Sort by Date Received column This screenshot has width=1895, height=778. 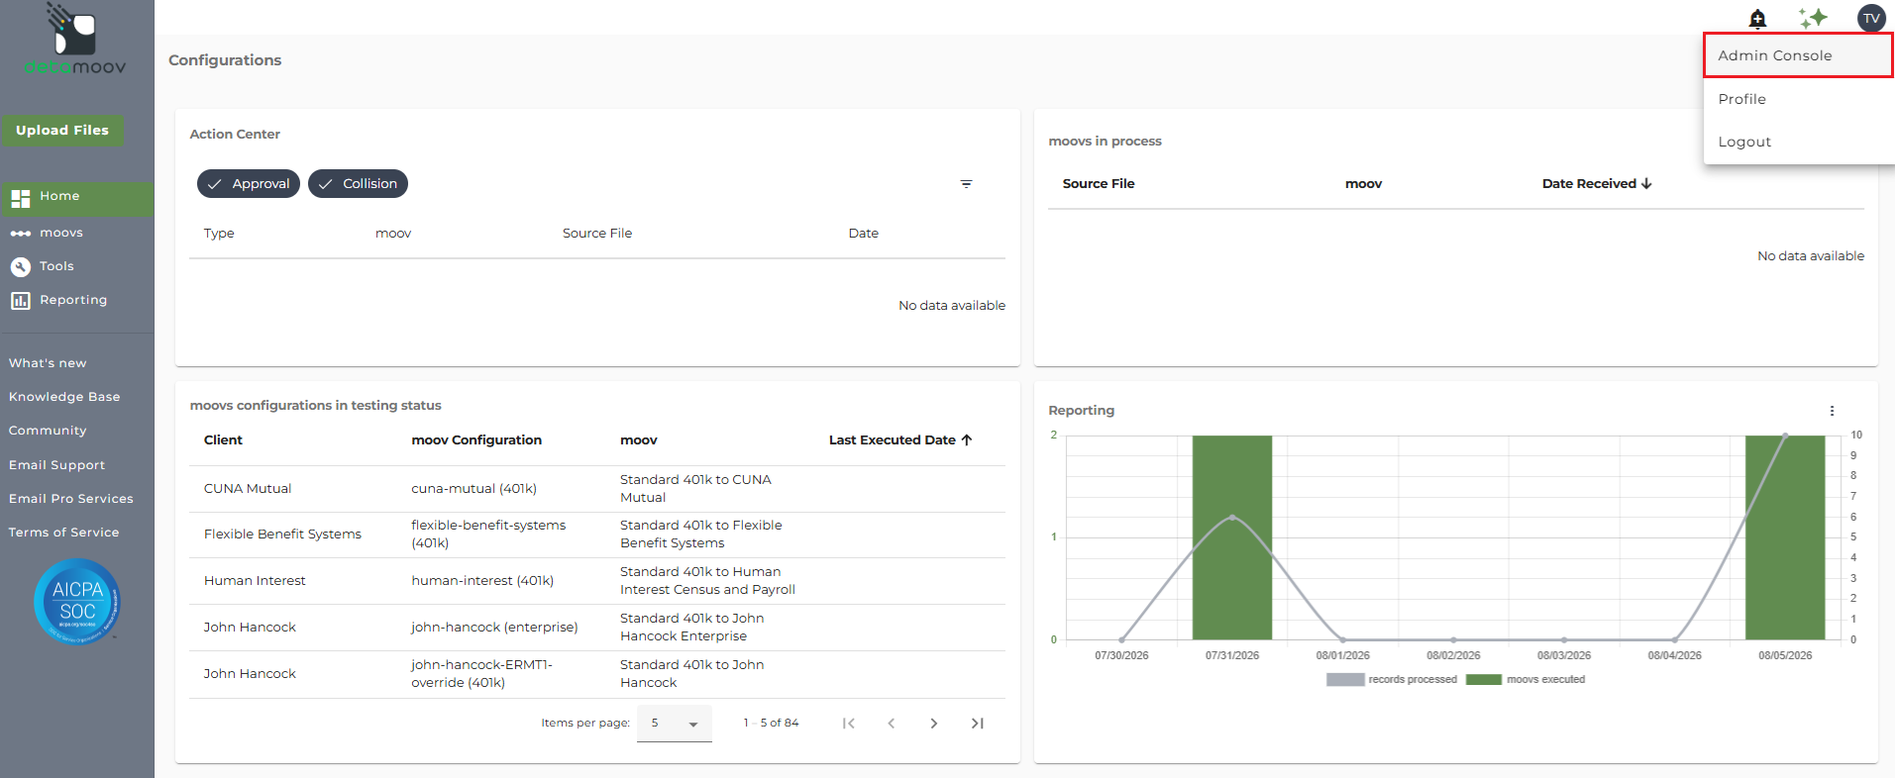[x=1596, y=184]
